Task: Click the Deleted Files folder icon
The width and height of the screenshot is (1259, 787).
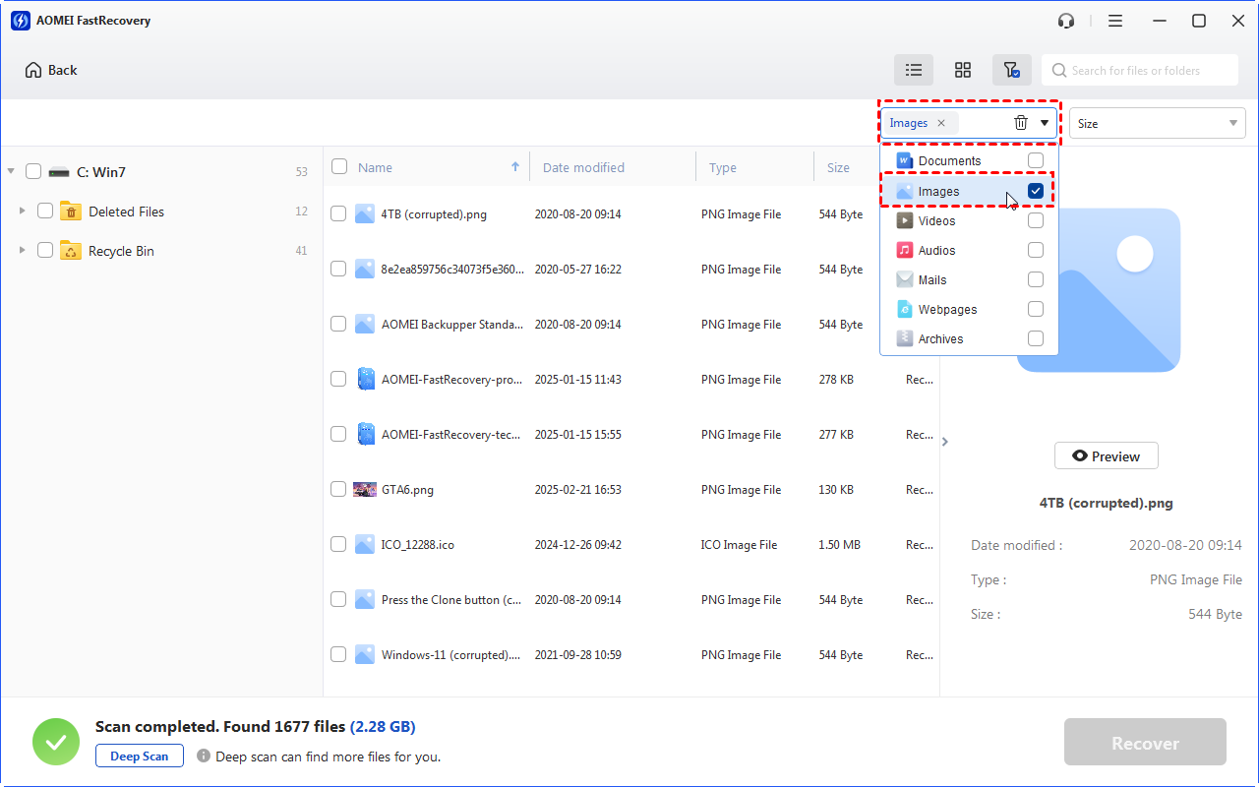Action: [x=71, y=212]
